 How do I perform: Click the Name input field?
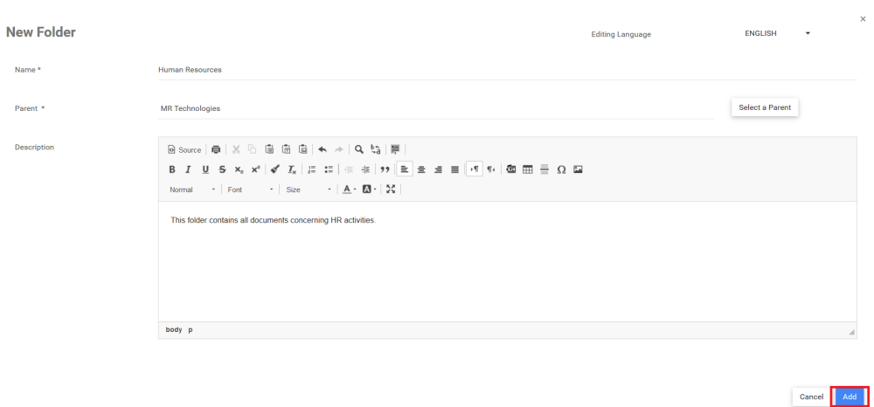[507, 70]
